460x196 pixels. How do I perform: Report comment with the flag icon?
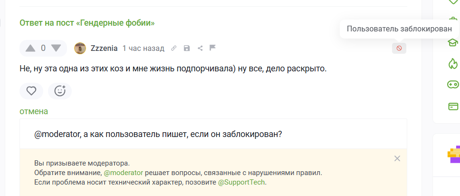tap(212, 48)
